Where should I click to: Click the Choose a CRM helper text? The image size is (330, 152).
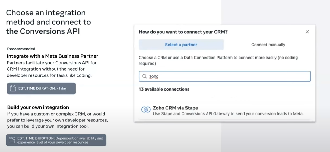click(218, 61)
